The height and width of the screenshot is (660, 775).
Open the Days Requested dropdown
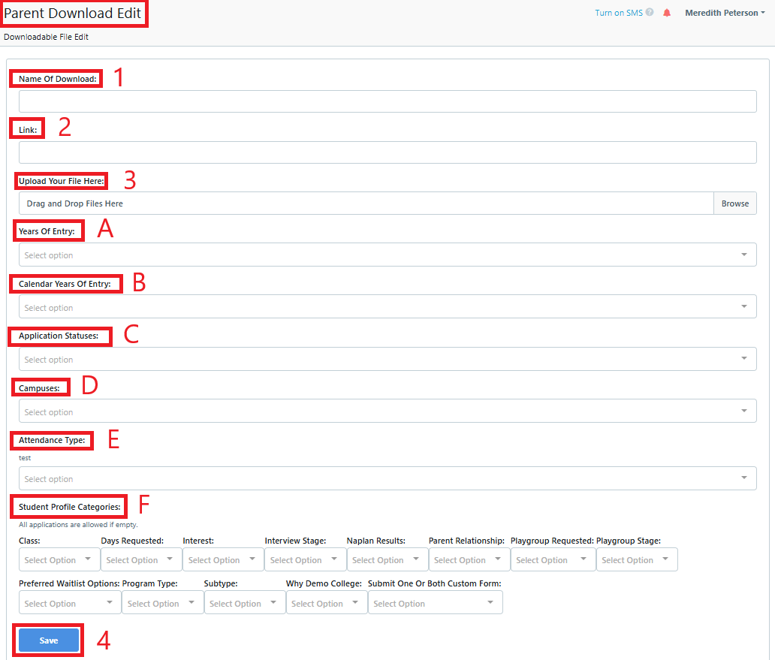coord(140,559)
